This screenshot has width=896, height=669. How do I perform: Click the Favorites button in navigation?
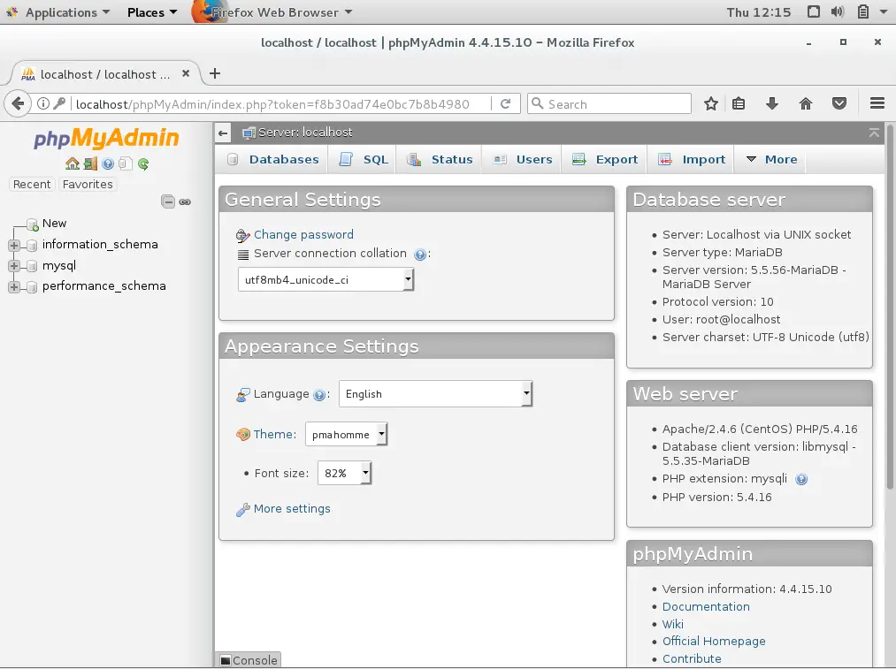coord(88,185)
